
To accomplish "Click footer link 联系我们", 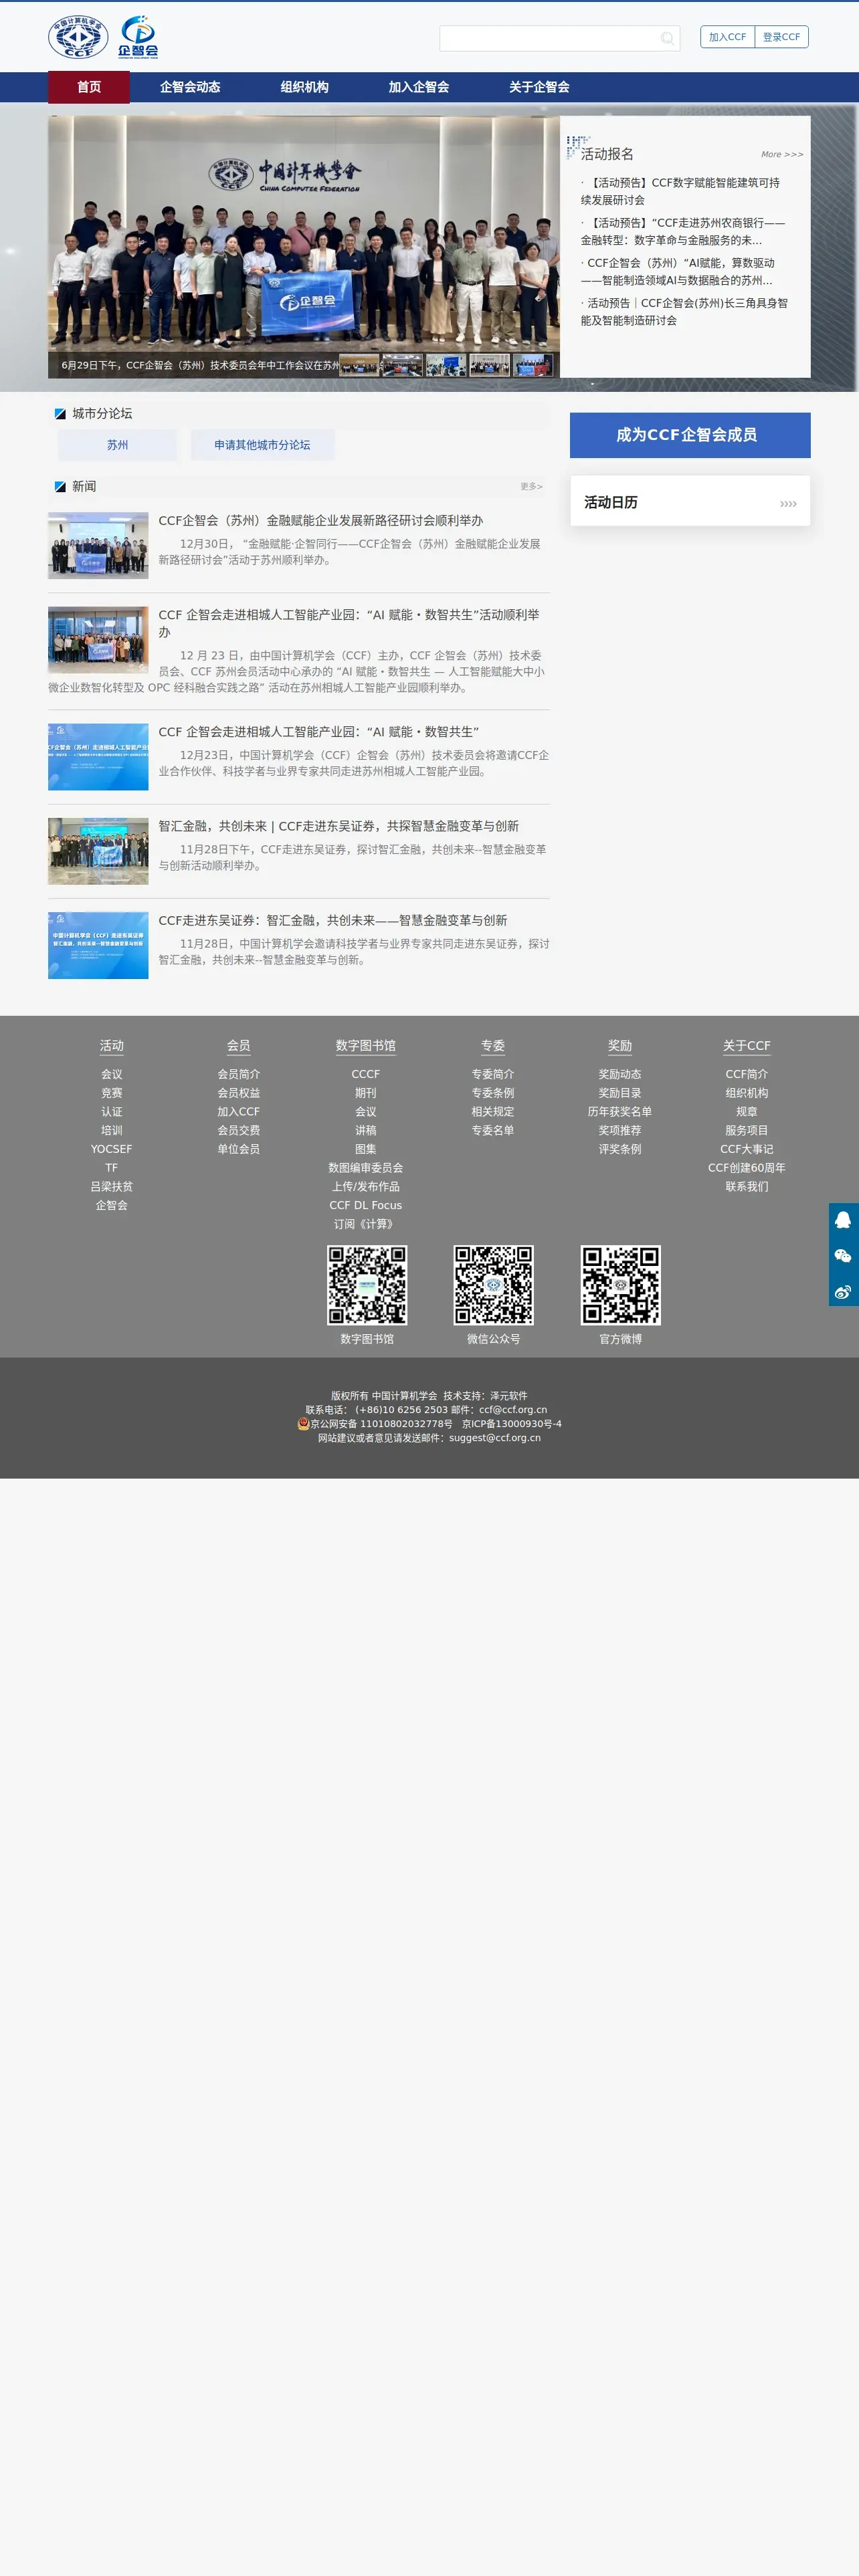I will [747, 1187].
